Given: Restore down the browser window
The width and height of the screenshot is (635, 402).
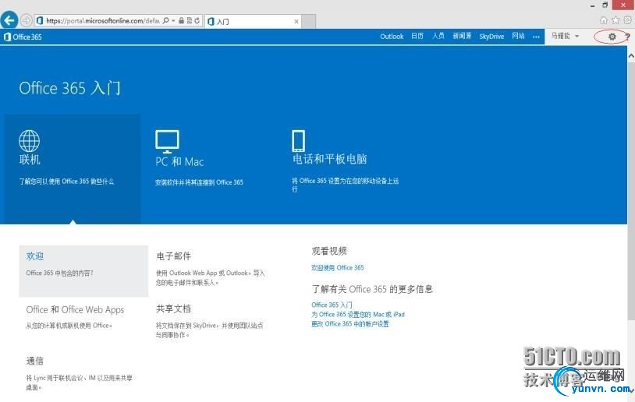Looking at the screenshot, I should (605, 5).
